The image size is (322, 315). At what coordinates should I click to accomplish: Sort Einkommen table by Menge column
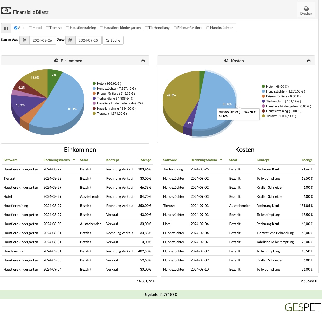146,160
